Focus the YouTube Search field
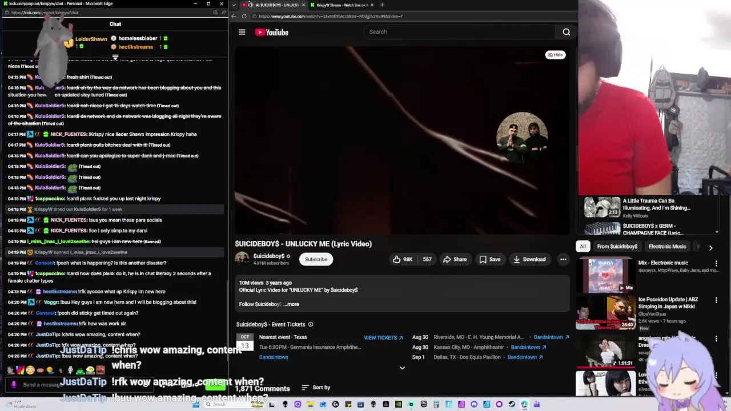731x411 pixels. tap(460, 32)
